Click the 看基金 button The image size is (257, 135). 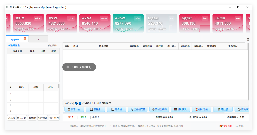click(x=95, y=109)
